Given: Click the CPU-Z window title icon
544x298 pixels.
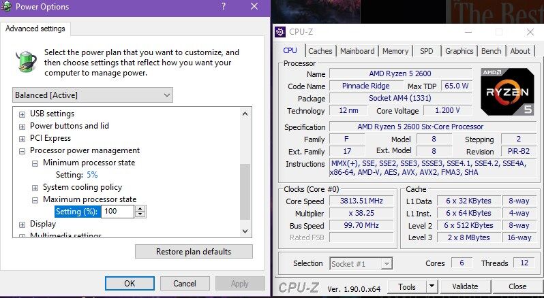Looking at the screenshot, I should coord(280,32).
